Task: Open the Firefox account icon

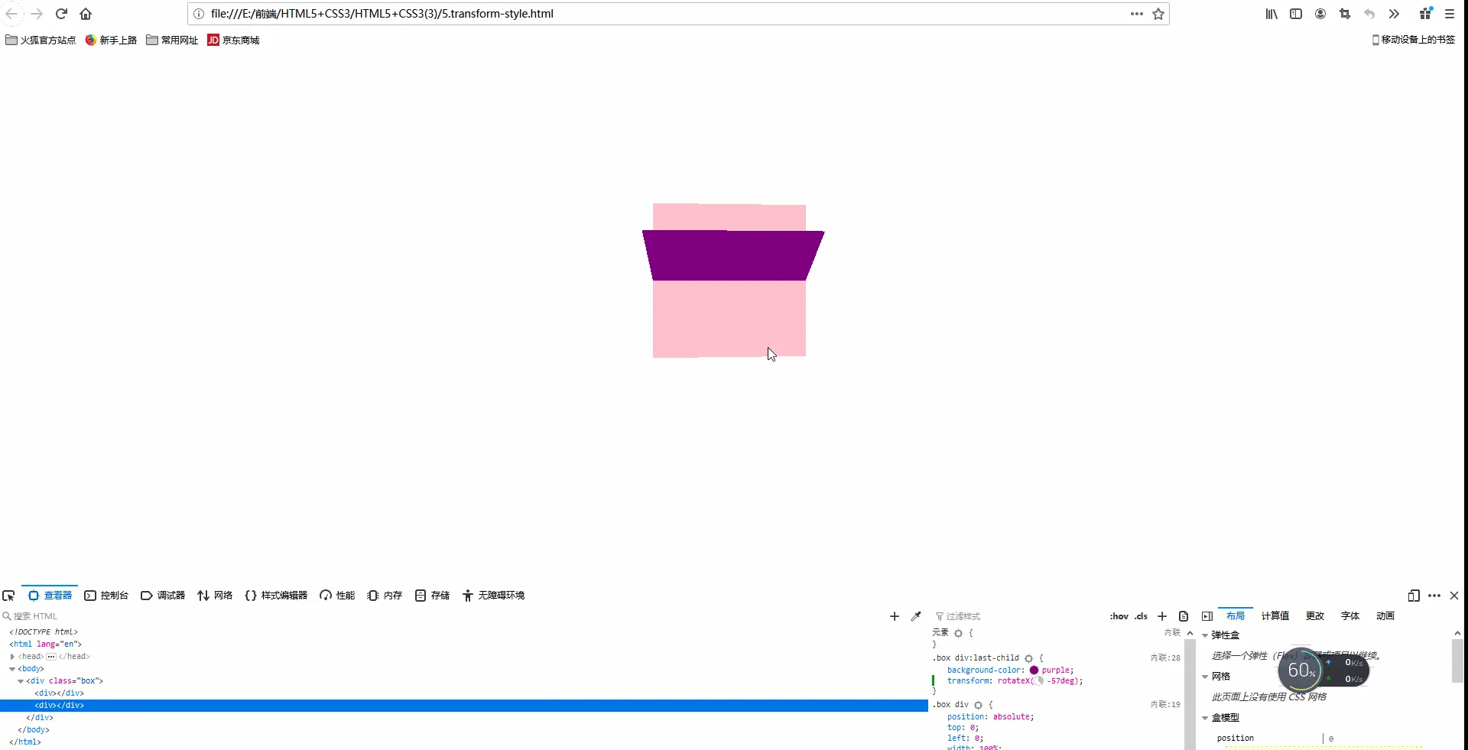Action: coord(1320,14)
